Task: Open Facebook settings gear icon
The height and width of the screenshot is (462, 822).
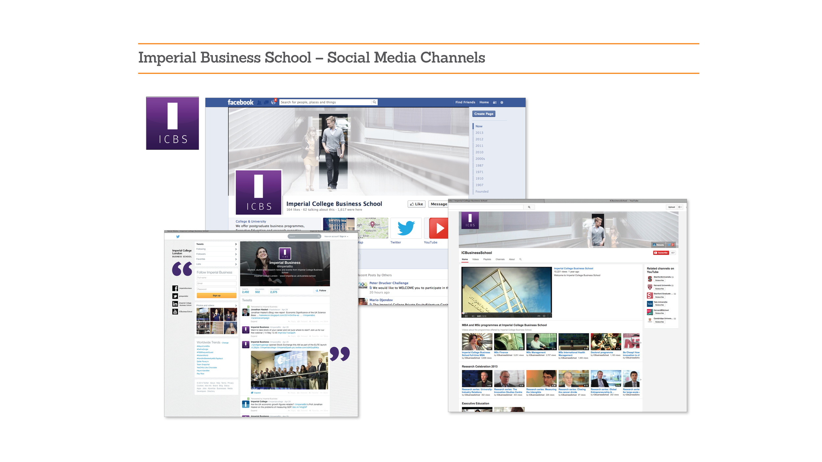Action: coord(502,103)
